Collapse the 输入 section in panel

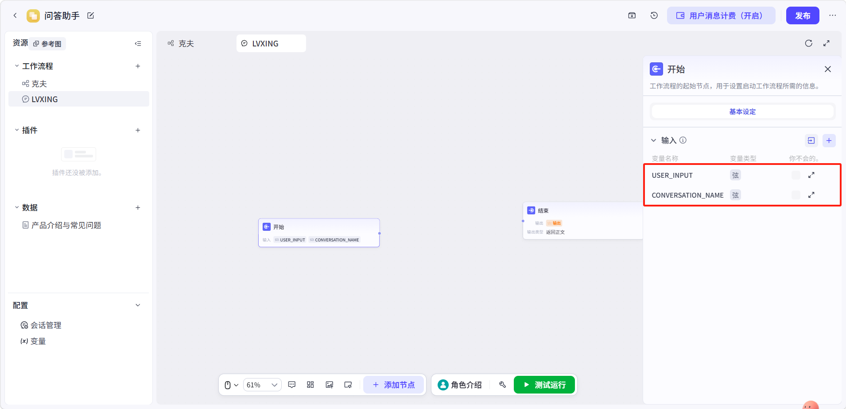(x=653, y=140)
